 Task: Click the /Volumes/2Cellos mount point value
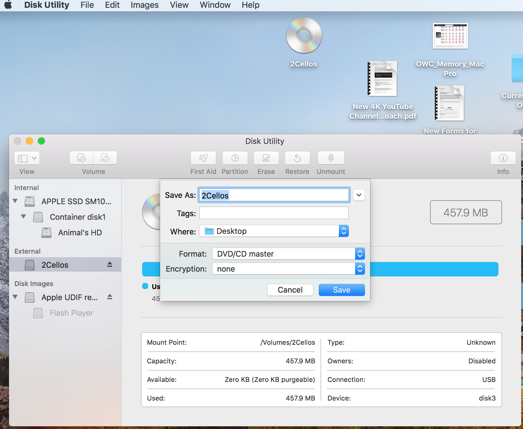(288, 342)
